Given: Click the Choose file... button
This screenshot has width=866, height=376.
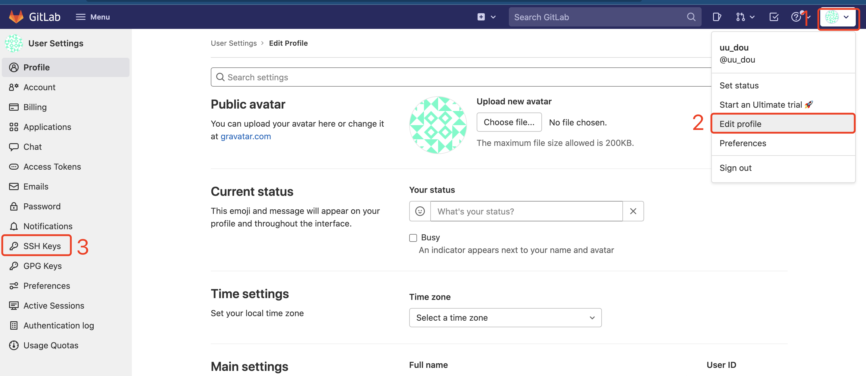Looking at the screenshot, I should click(509, 122).
